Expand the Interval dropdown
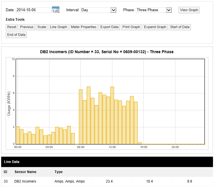Image resolution: width=215 pixels, height=188 pixels. tap(98, 10)
